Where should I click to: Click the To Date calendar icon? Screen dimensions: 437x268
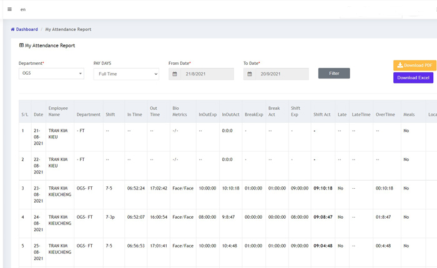250,74
